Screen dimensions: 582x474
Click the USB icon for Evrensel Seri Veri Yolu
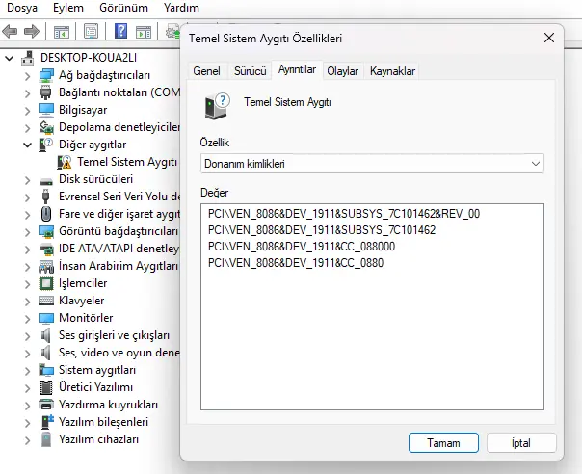[x=45, y=197]
